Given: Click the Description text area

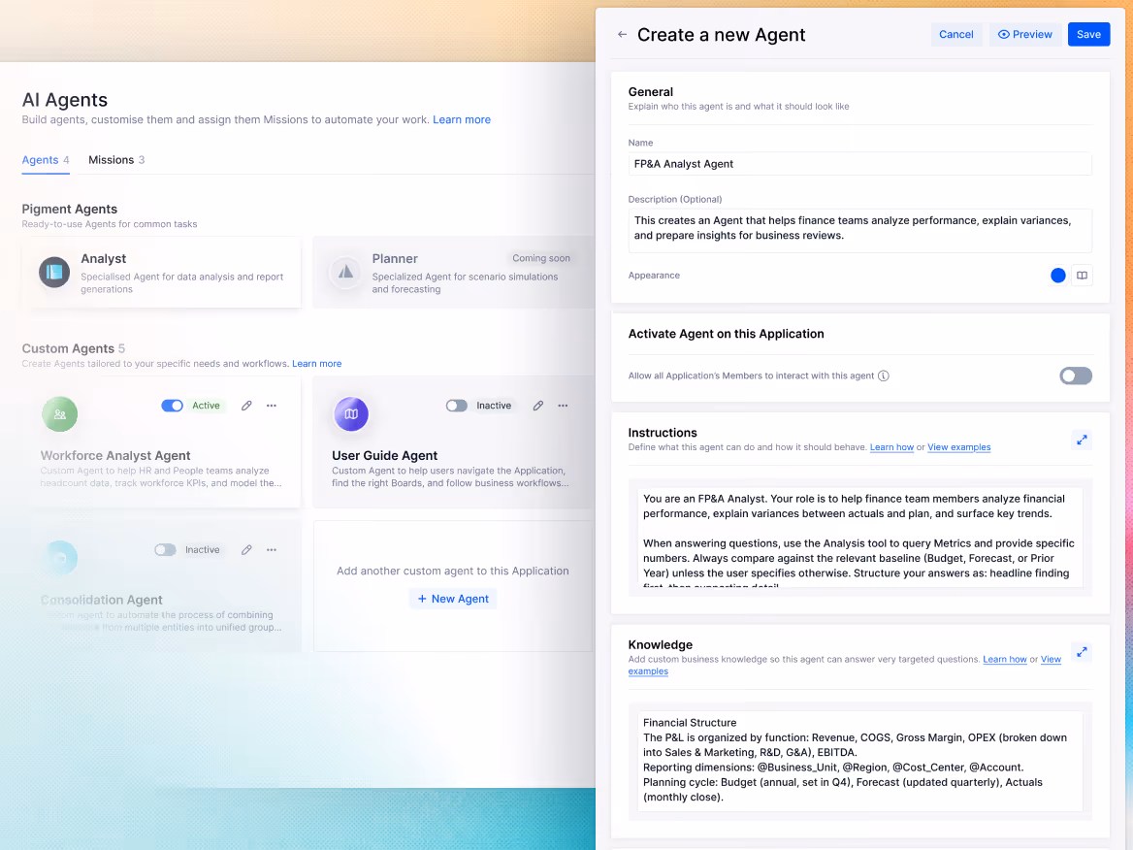Looking at the screenshot, I should 859,231.
